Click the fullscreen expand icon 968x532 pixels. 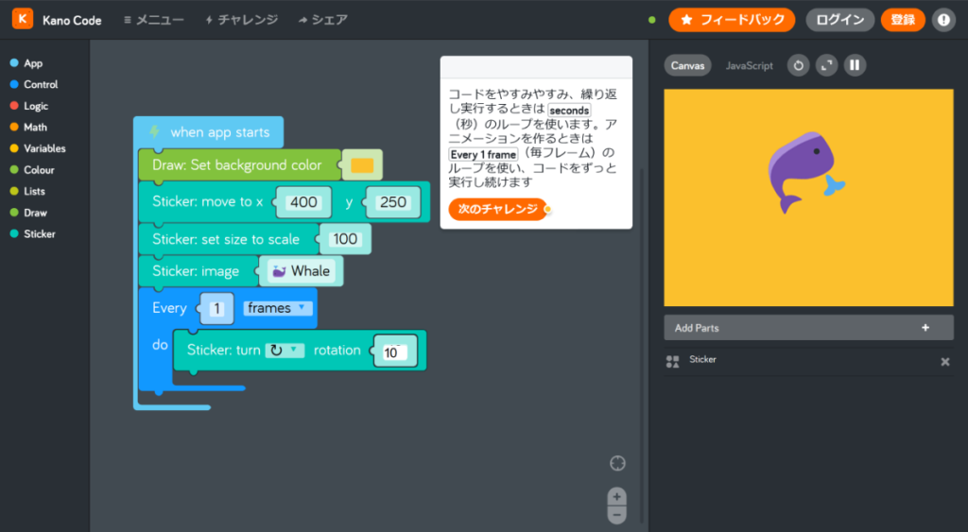826,65
